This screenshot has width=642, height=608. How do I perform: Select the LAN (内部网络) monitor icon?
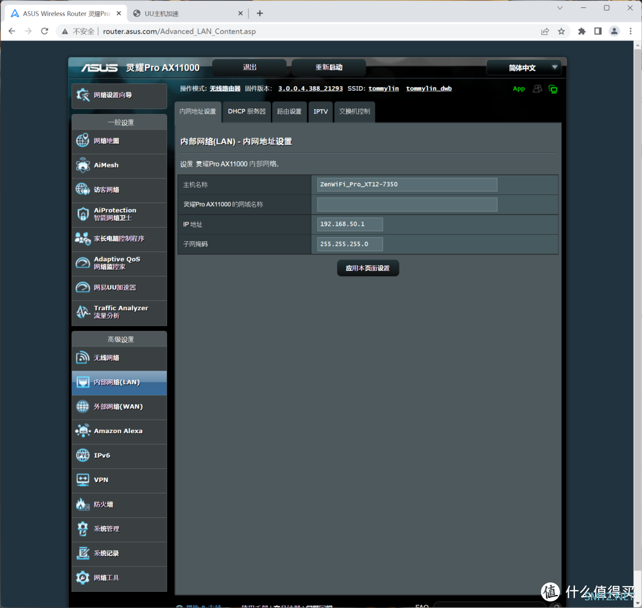[x=83, y=382]
